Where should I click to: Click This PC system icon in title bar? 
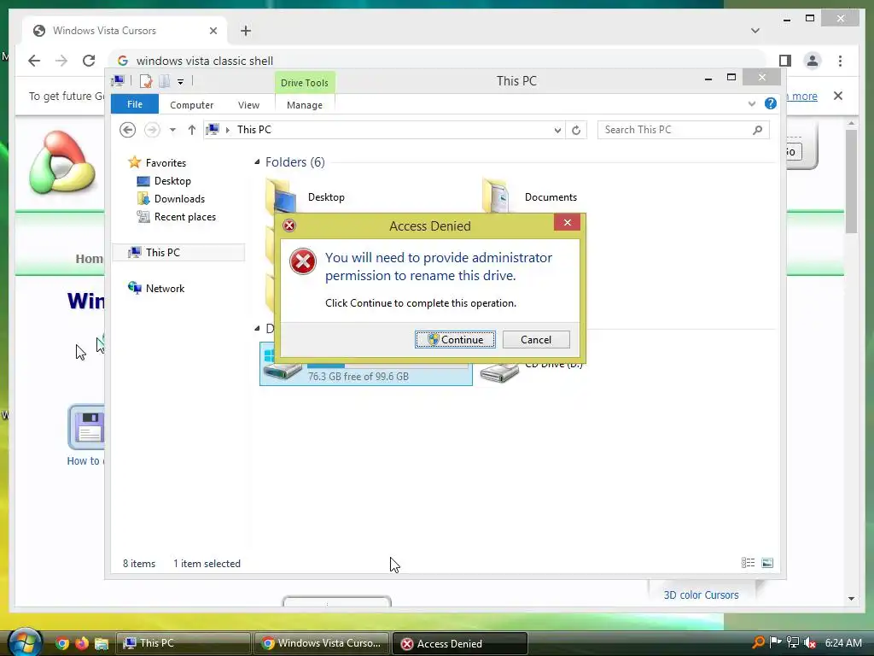coord(118,81)
